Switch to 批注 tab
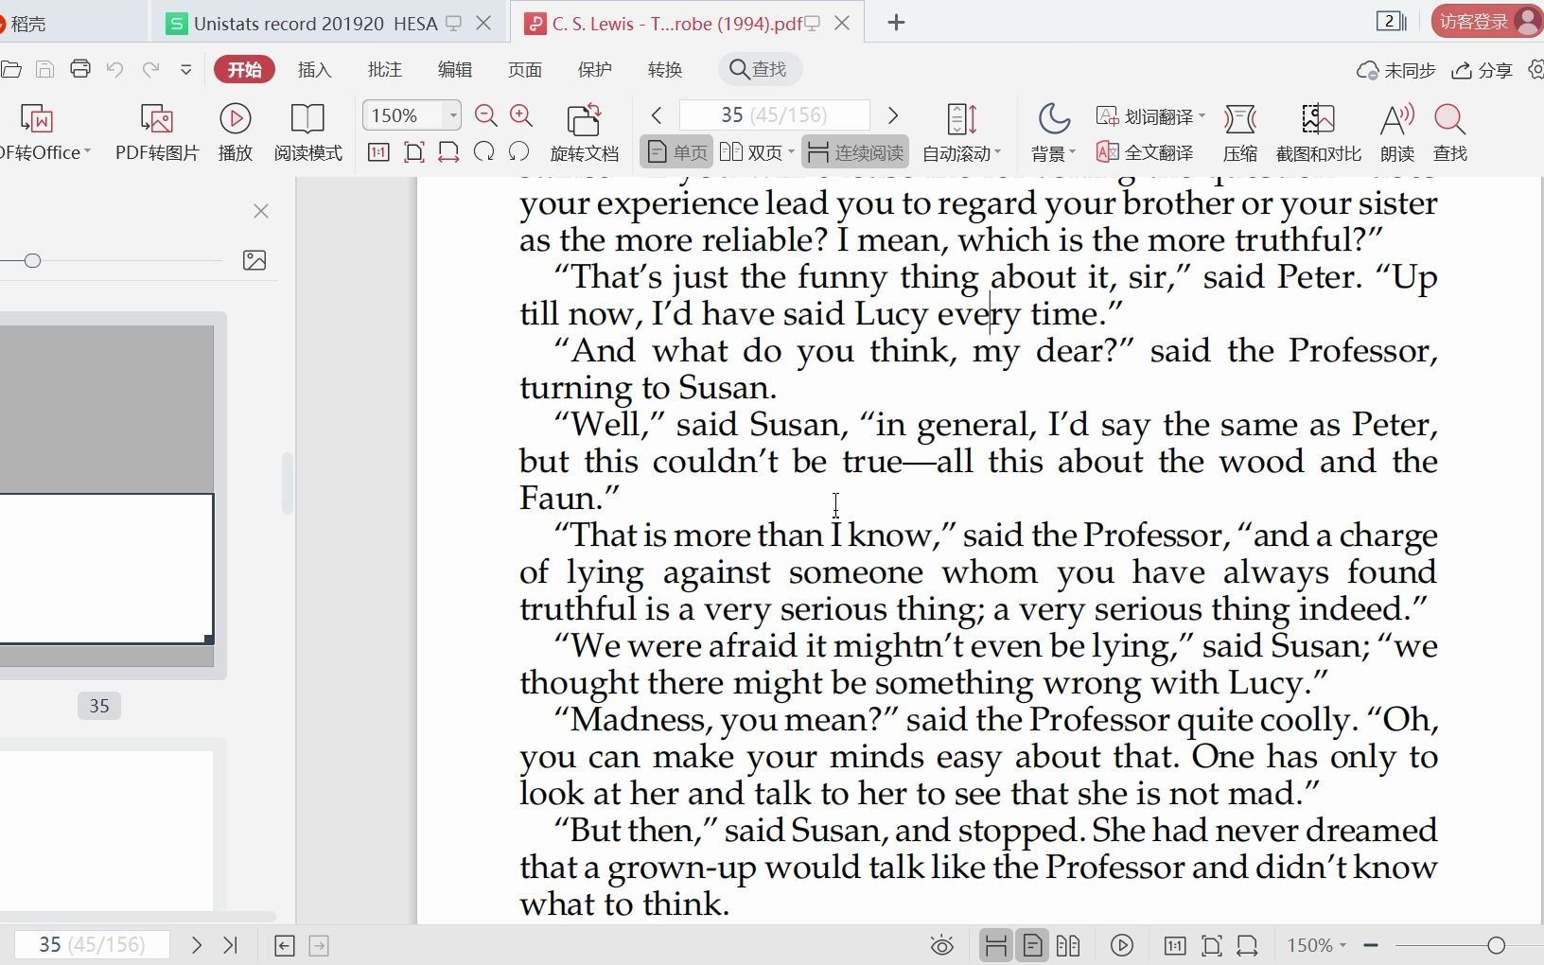Screen dimensions: 1544x965 [384, 69]
